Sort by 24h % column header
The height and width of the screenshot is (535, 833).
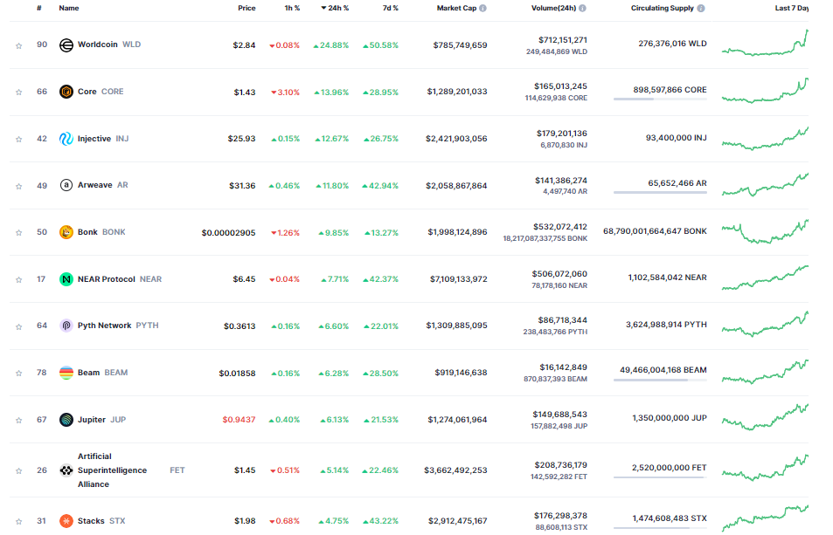click(335, 8)
